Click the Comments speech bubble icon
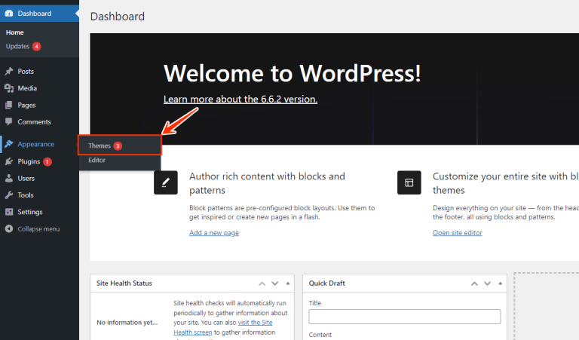Screen dimensions: 579x340 [9, 121]
